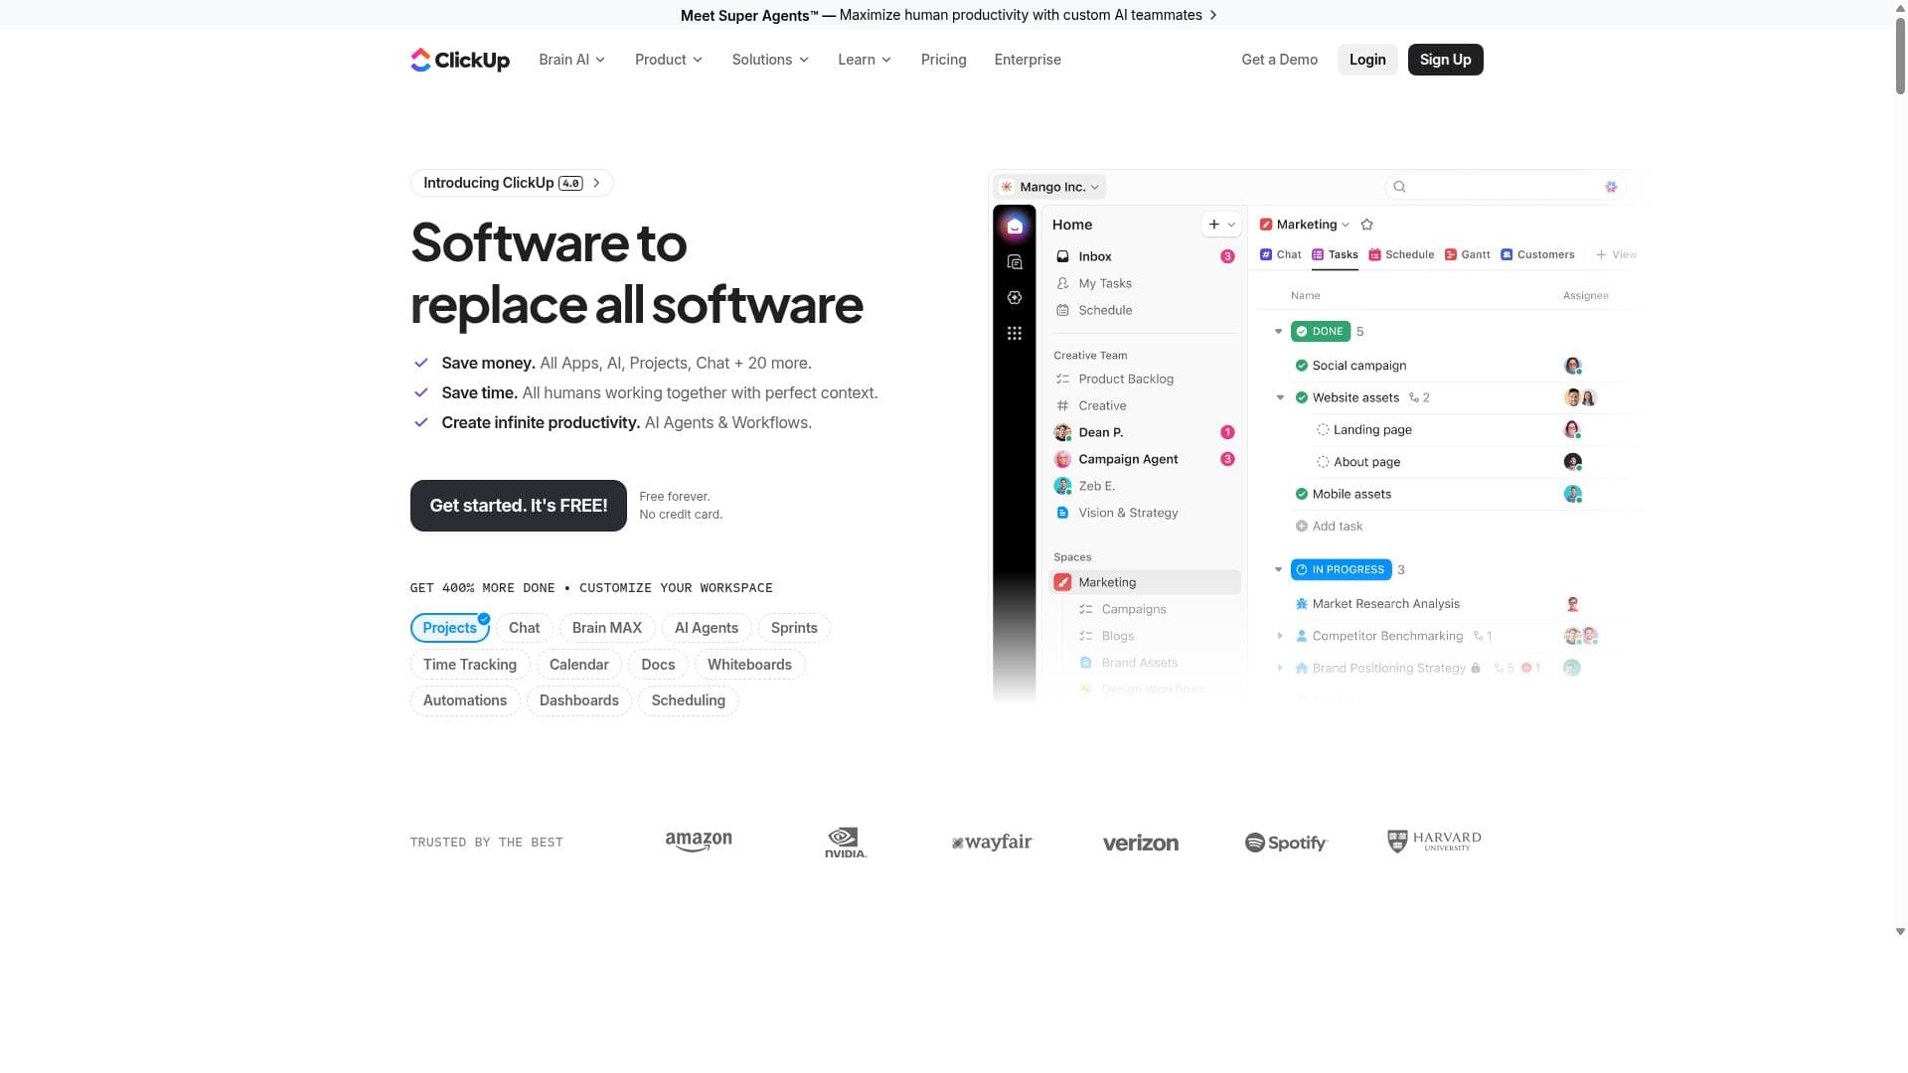The width and height of the screenshot is (1908, 1073).
Task: Toggle Landing page subtask status circle
Action: coord(1323,430)
